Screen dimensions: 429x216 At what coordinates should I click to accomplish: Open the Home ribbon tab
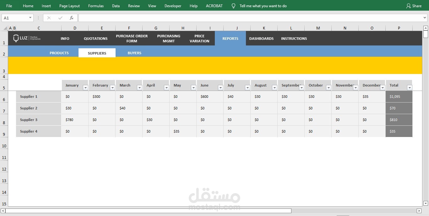[x=28, y=6]
